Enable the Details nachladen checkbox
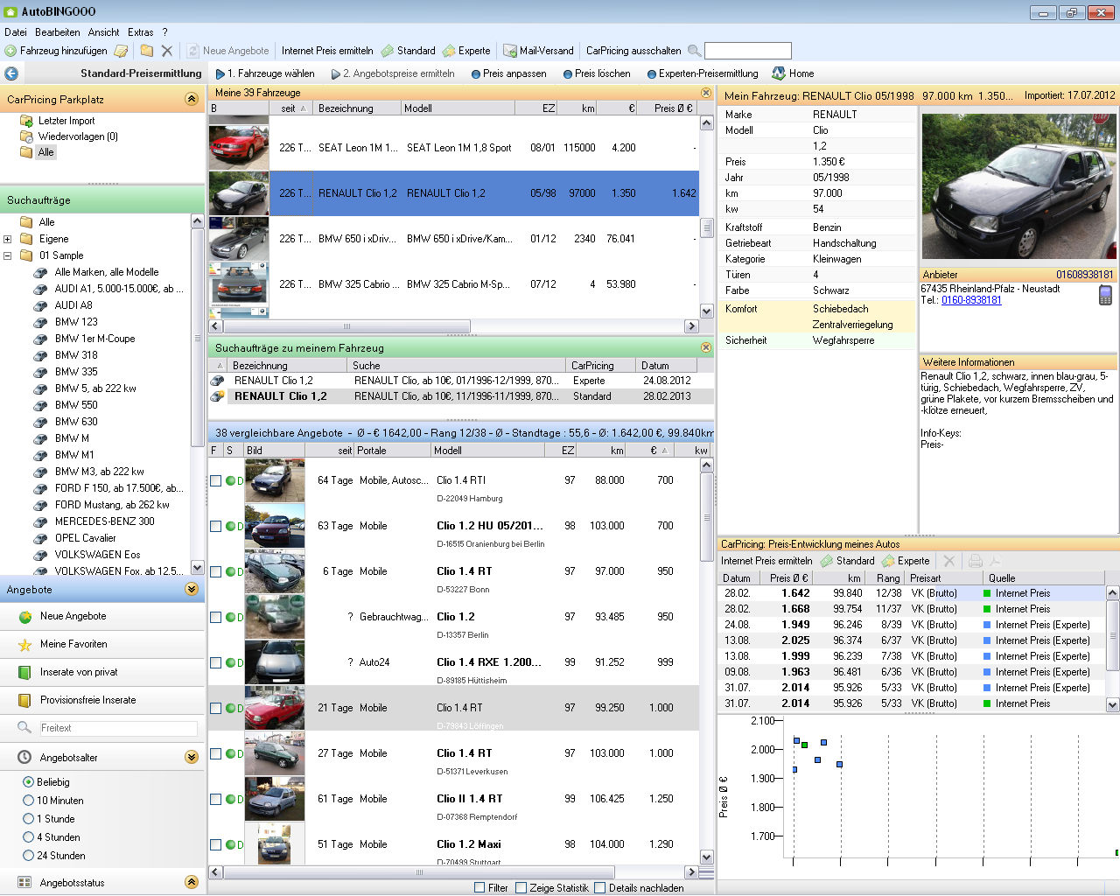 pos(600,887)
